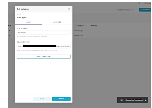Open the plus menu in the top bar

coord(140,3)
